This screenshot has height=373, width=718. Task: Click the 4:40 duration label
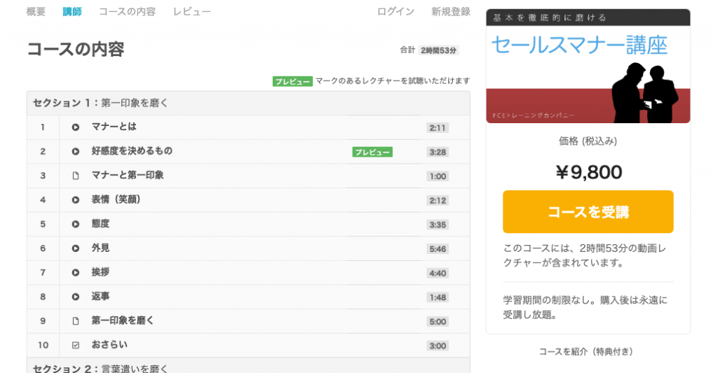coord(438,274)
